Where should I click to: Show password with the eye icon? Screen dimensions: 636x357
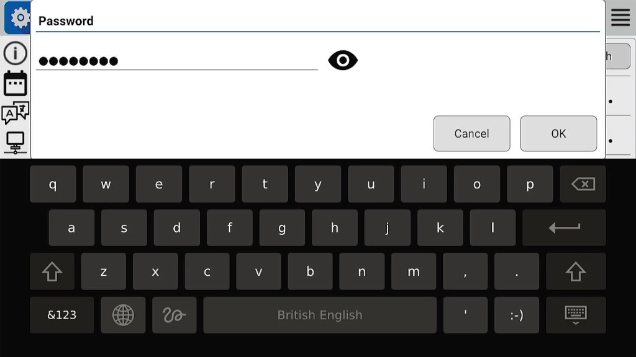[x=343, y=60]
